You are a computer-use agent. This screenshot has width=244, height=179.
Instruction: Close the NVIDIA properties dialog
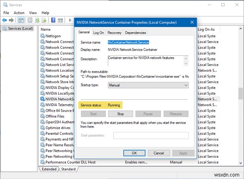point(192,22)
